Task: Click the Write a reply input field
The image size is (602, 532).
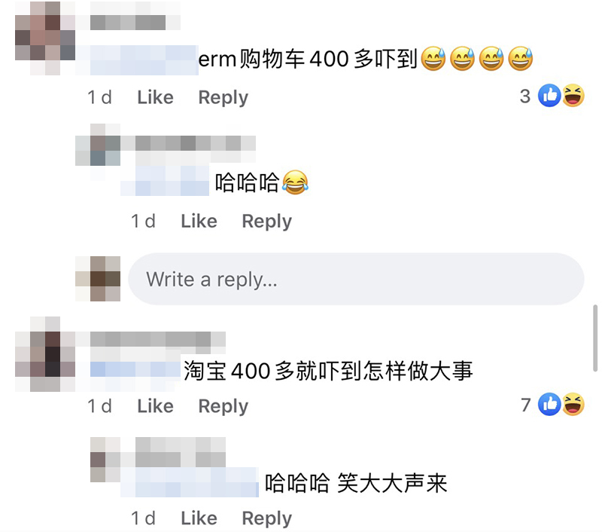Action: 356,279
